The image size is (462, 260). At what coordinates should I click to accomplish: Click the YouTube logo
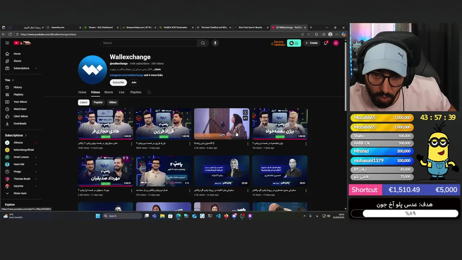pos(22,43)
